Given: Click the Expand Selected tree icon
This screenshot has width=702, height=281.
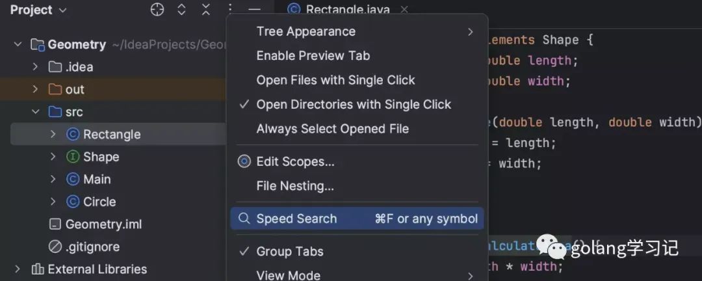Looking at the screenshot, I should 181,9.
